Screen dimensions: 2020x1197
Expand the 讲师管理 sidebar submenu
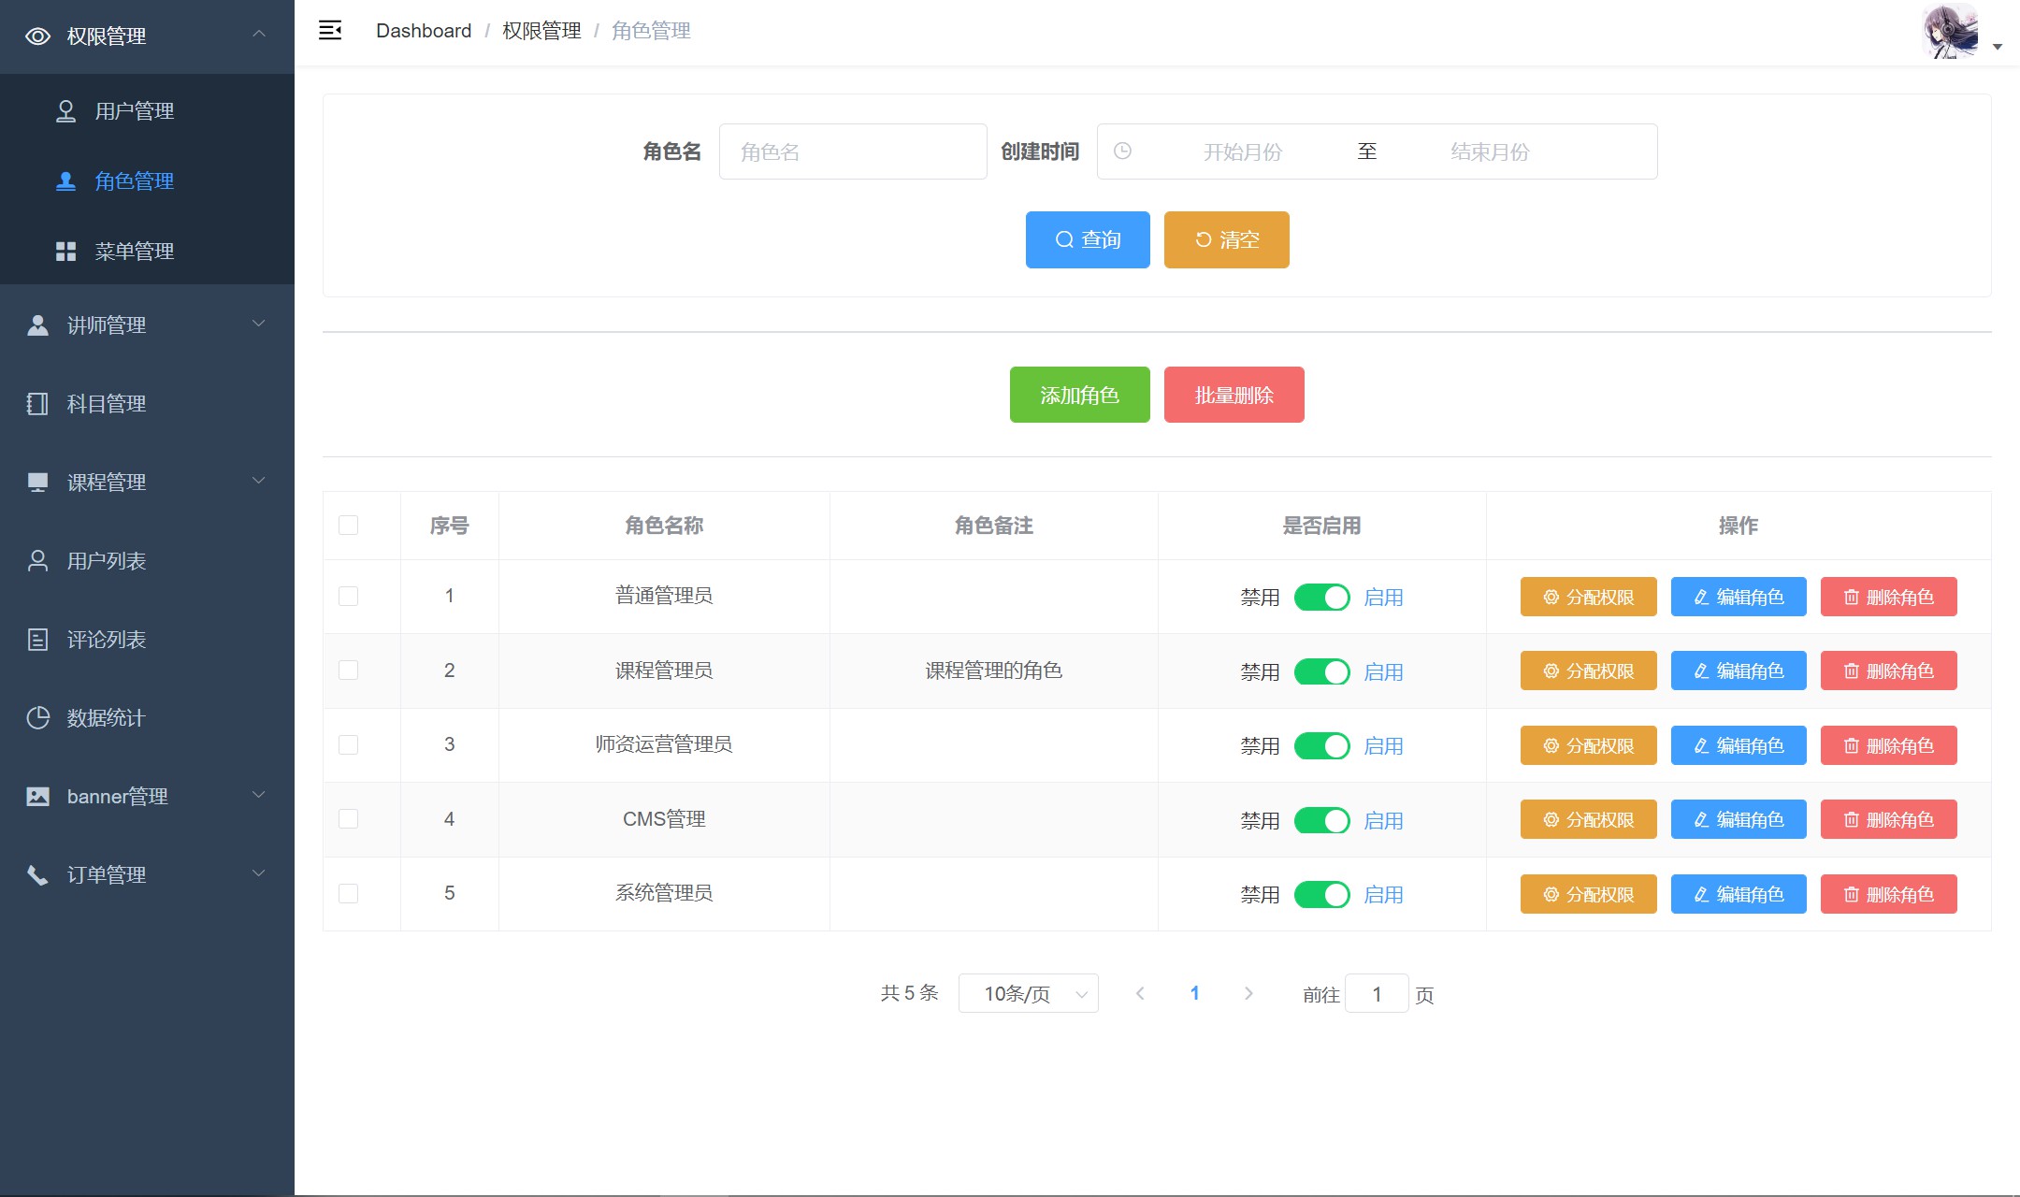(147, 325)
